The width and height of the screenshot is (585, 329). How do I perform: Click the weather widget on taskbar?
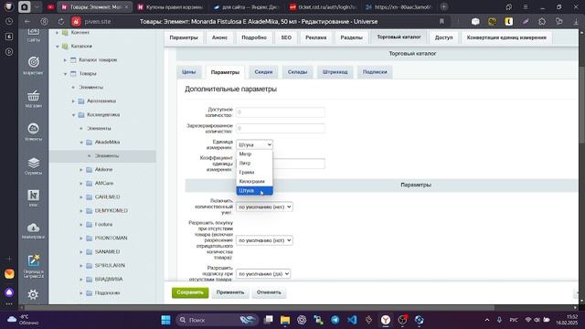pos(22,320)
